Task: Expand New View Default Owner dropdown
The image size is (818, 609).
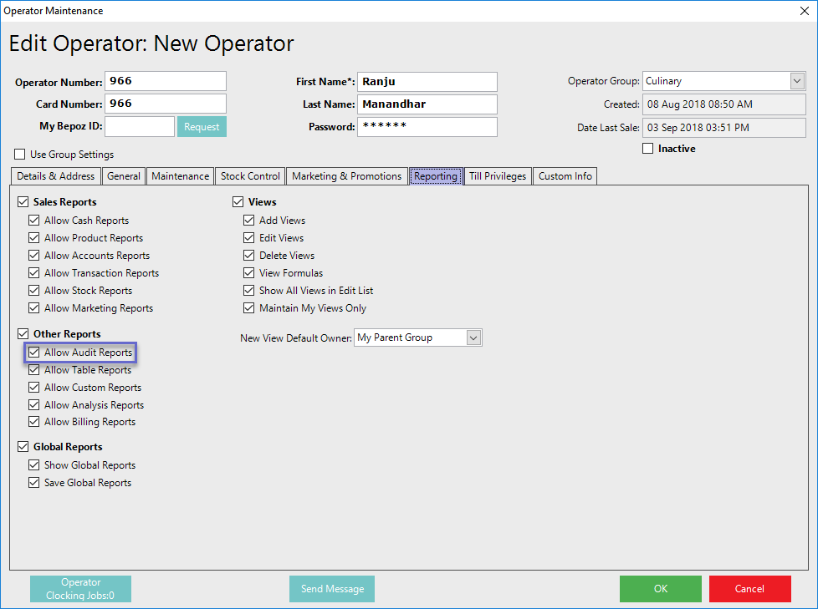Action: pos(473,337)
